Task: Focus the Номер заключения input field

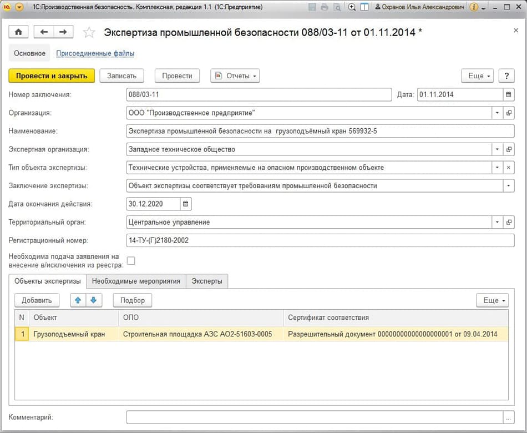Action: point(259,94)
